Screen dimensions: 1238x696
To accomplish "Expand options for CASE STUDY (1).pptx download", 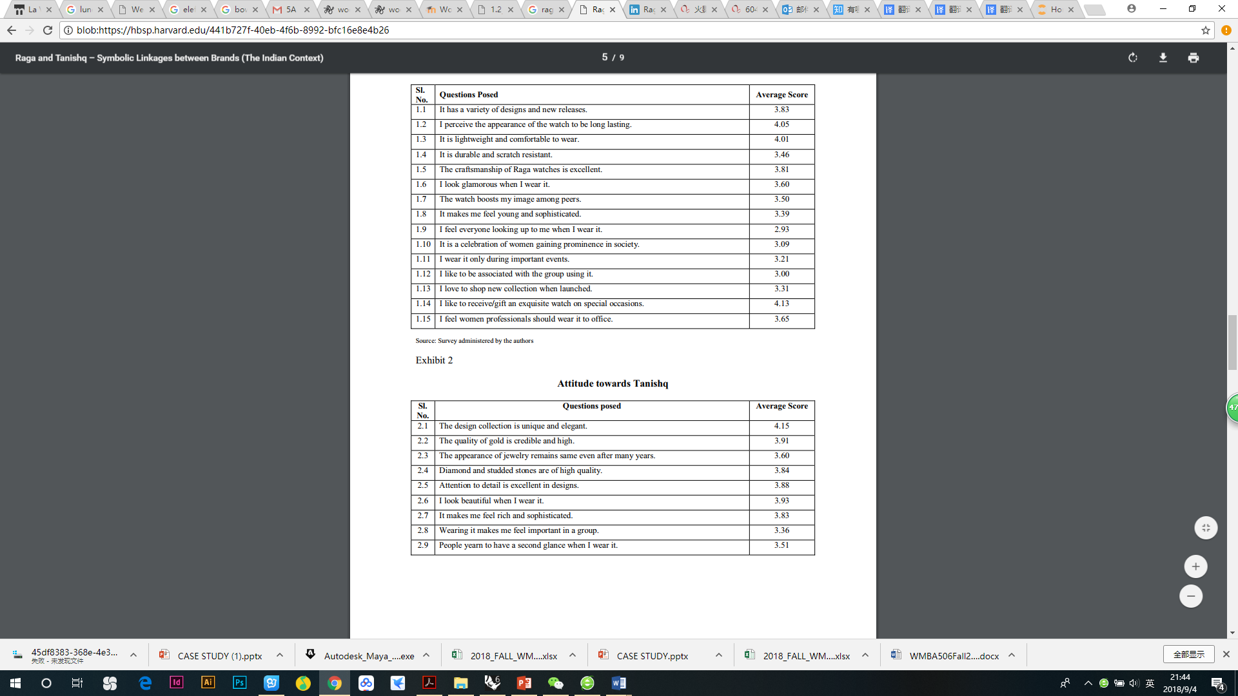I will pos(280,655).
